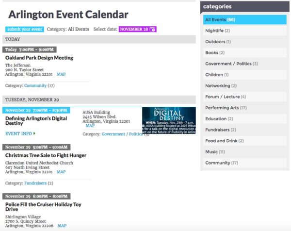Image resolution: width=291 pixels, height=231 pixels.
Task: Open MAP link for The Jefferson
Action: click(61, 74)
